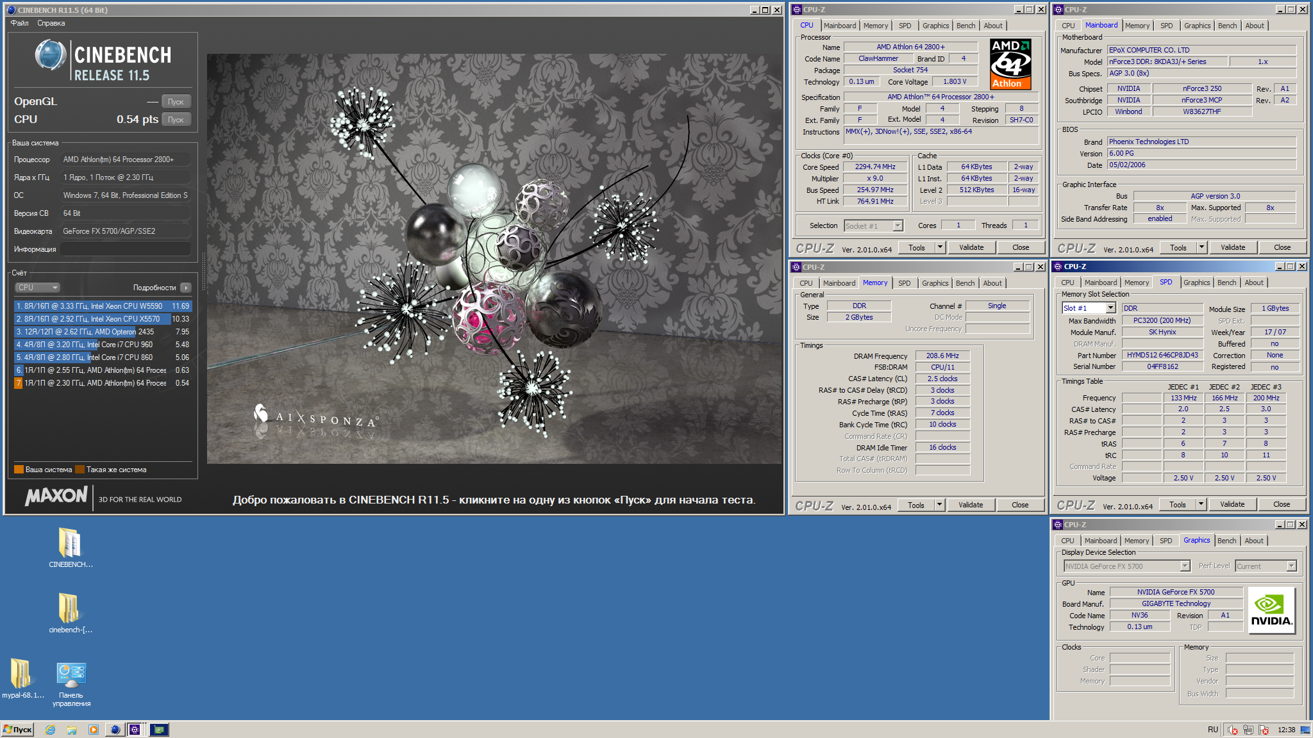Open the CINEBENCH folder on the desktop
This screenshot has height=738, width=1313.
pyautogui.click(x=70, y=548)
